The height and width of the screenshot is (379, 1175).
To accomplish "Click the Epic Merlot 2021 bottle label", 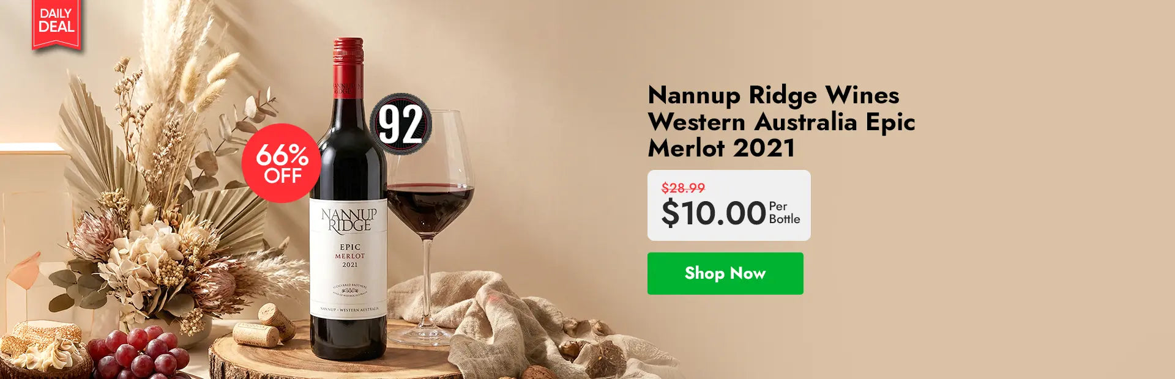I will (349, 256).
